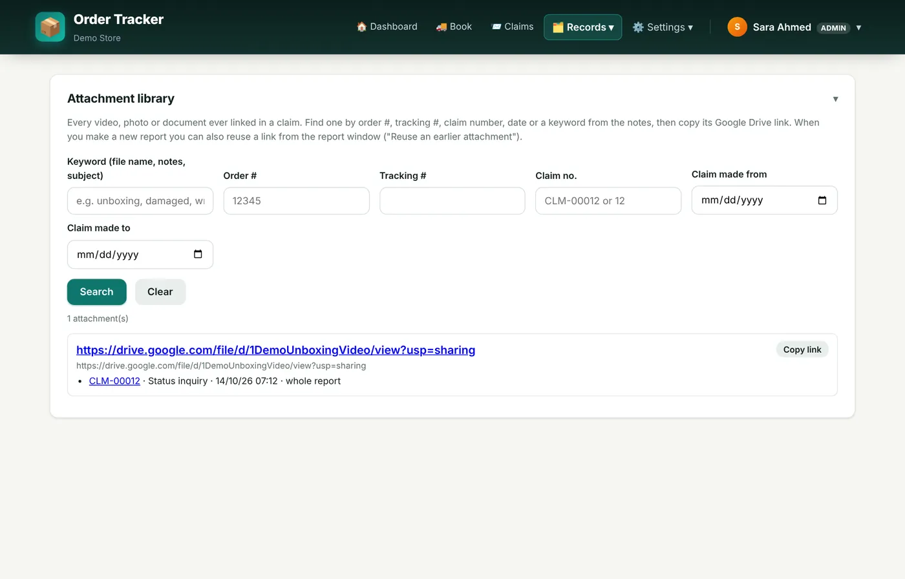Click the gray plain-text Drive URL
905x579 pixels.
pos(221,366)
